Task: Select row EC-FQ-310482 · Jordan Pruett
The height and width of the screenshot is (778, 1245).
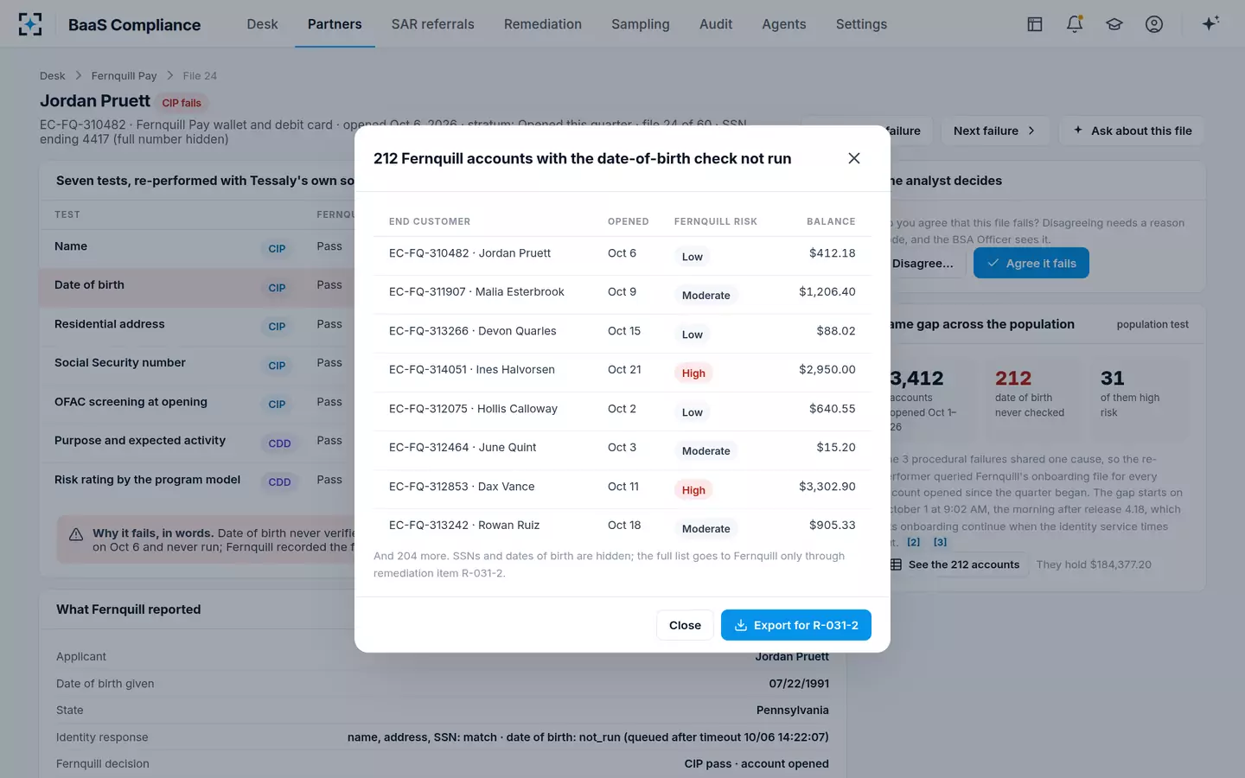Action: point(622,256)
